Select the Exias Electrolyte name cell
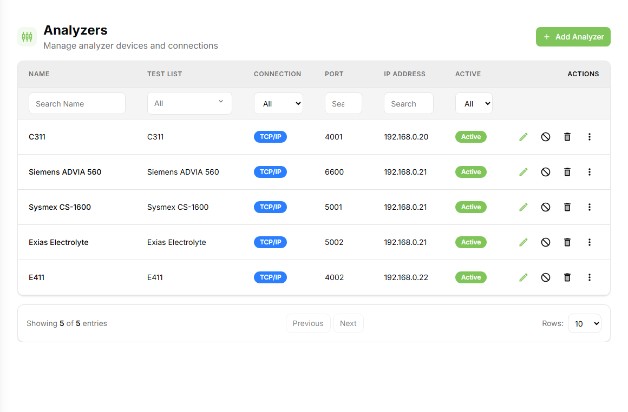Image resolution: width=628 pixels, height=412 pixels. point(58,242)
